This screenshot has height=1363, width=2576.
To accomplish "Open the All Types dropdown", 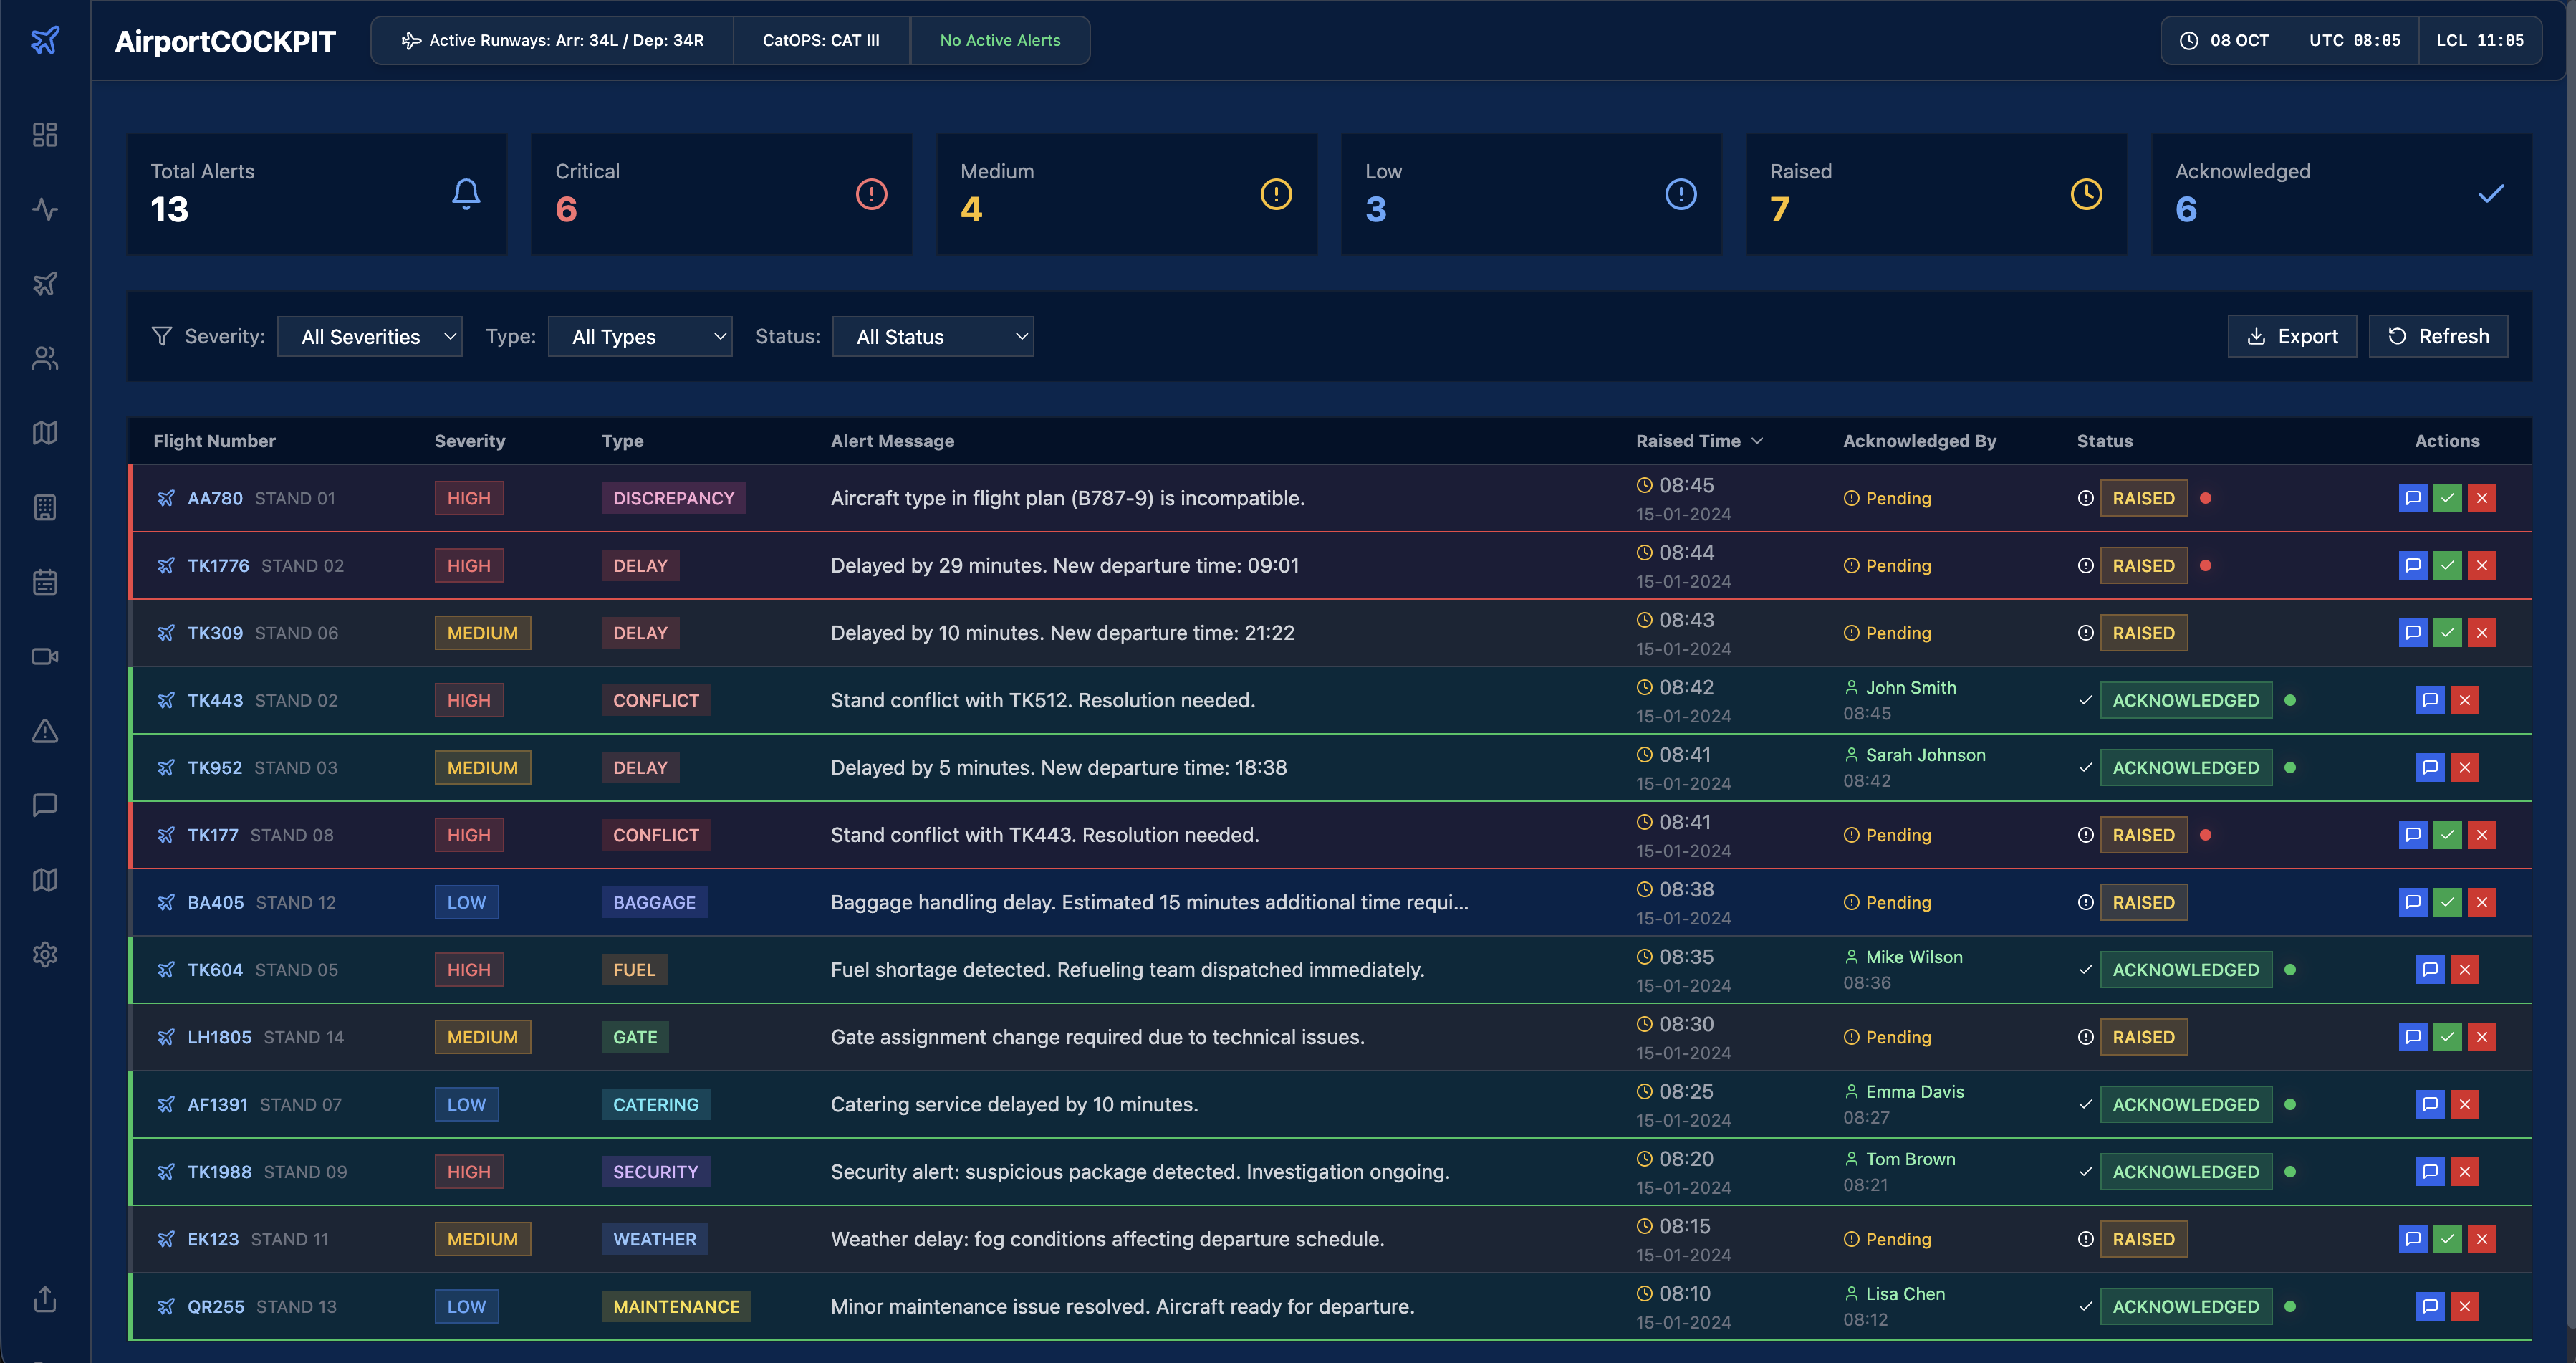I will click(x=640, y=337).
